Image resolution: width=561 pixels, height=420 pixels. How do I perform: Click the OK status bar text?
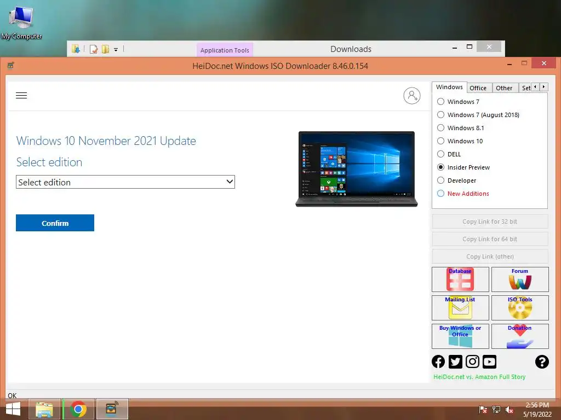click(x=12, y=395)
